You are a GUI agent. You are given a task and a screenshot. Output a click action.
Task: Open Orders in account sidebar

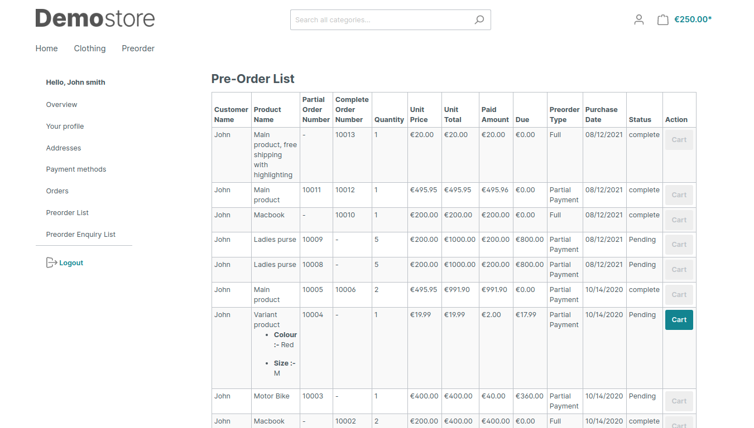57,191
